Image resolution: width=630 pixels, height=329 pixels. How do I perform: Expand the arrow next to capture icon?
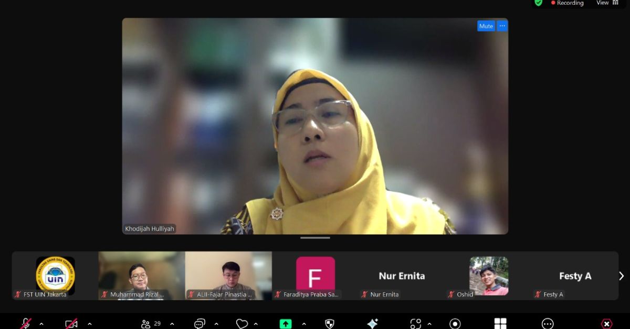pos(429,324)
